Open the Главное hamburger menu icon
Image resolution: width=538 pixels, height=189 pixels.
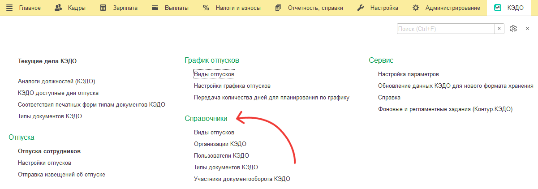point(9,8)
